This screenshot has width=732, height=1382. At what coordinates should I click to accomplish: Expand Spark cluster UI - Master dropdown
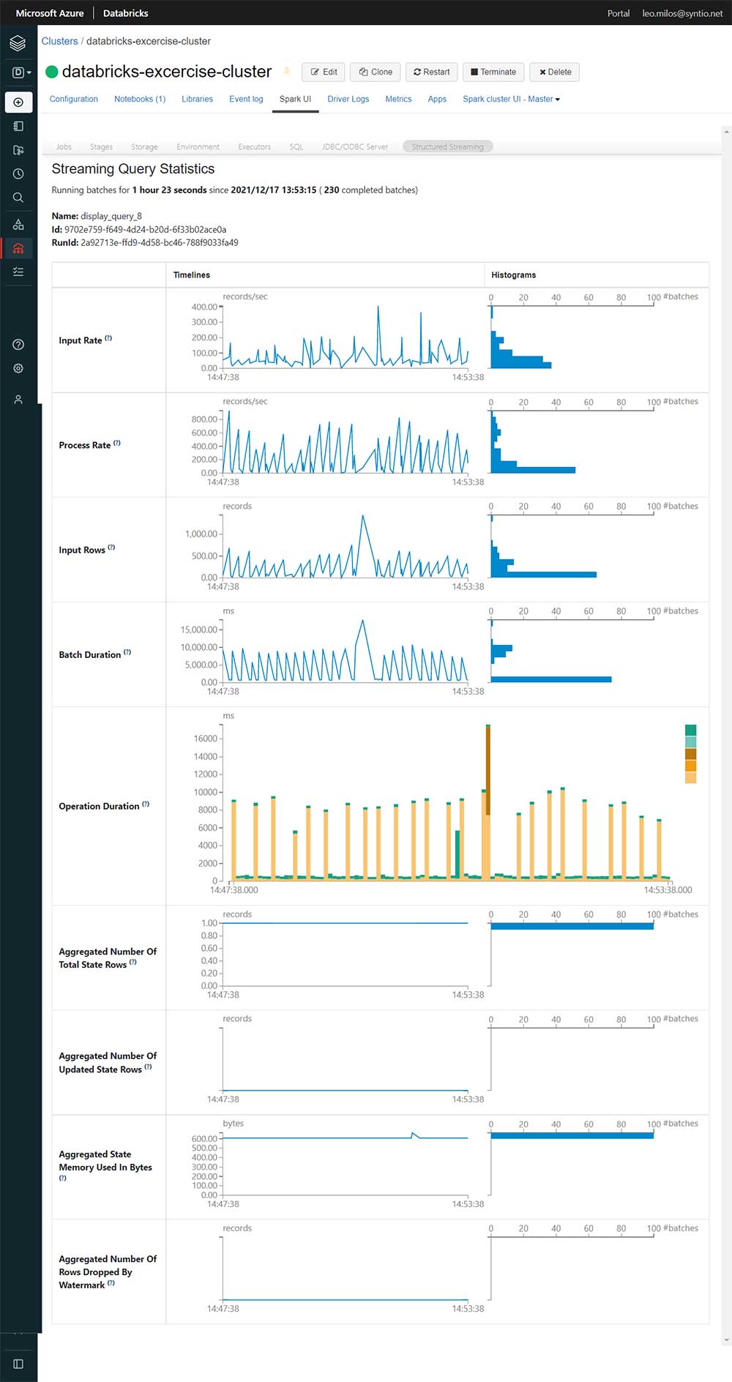tap(511, 99)
